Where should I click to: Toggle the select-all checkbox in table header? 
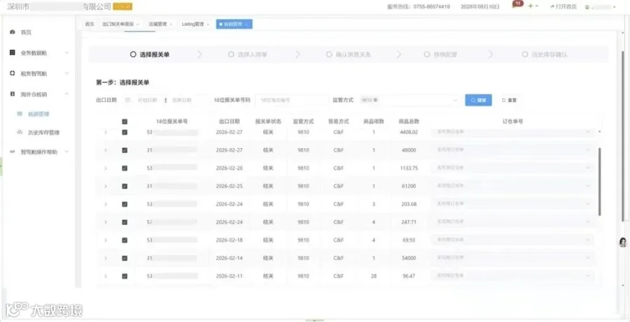click(x=125, y=122)
